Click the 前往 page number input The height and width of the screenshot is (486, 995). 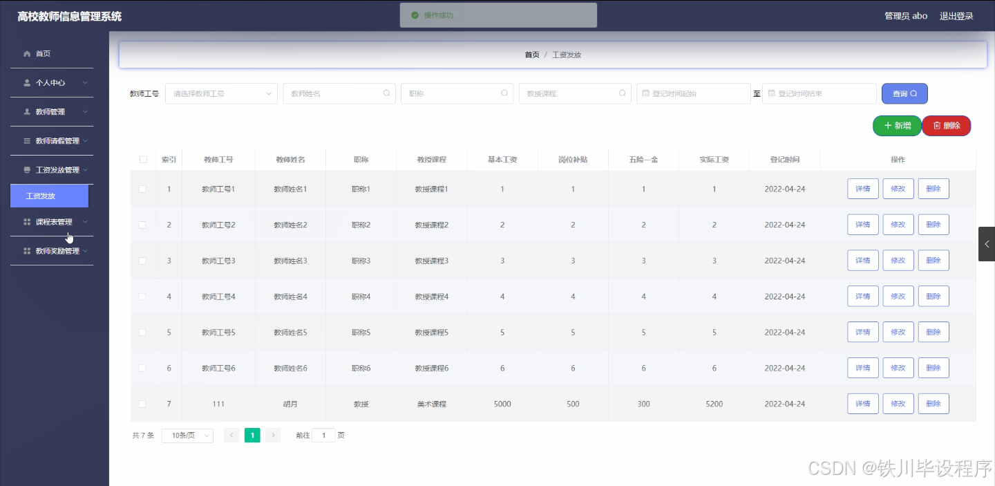(323, 435)
